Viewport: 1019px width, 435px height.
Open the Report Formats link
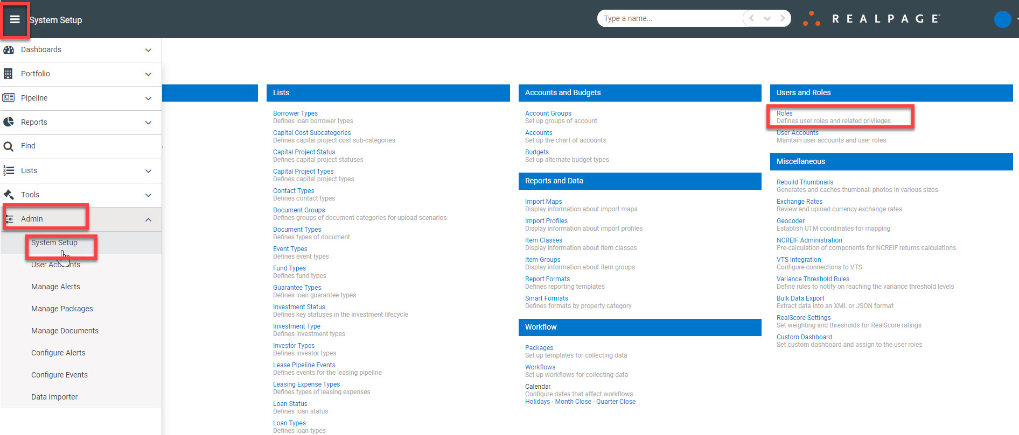pyautogui.click(x=547, y=279)
